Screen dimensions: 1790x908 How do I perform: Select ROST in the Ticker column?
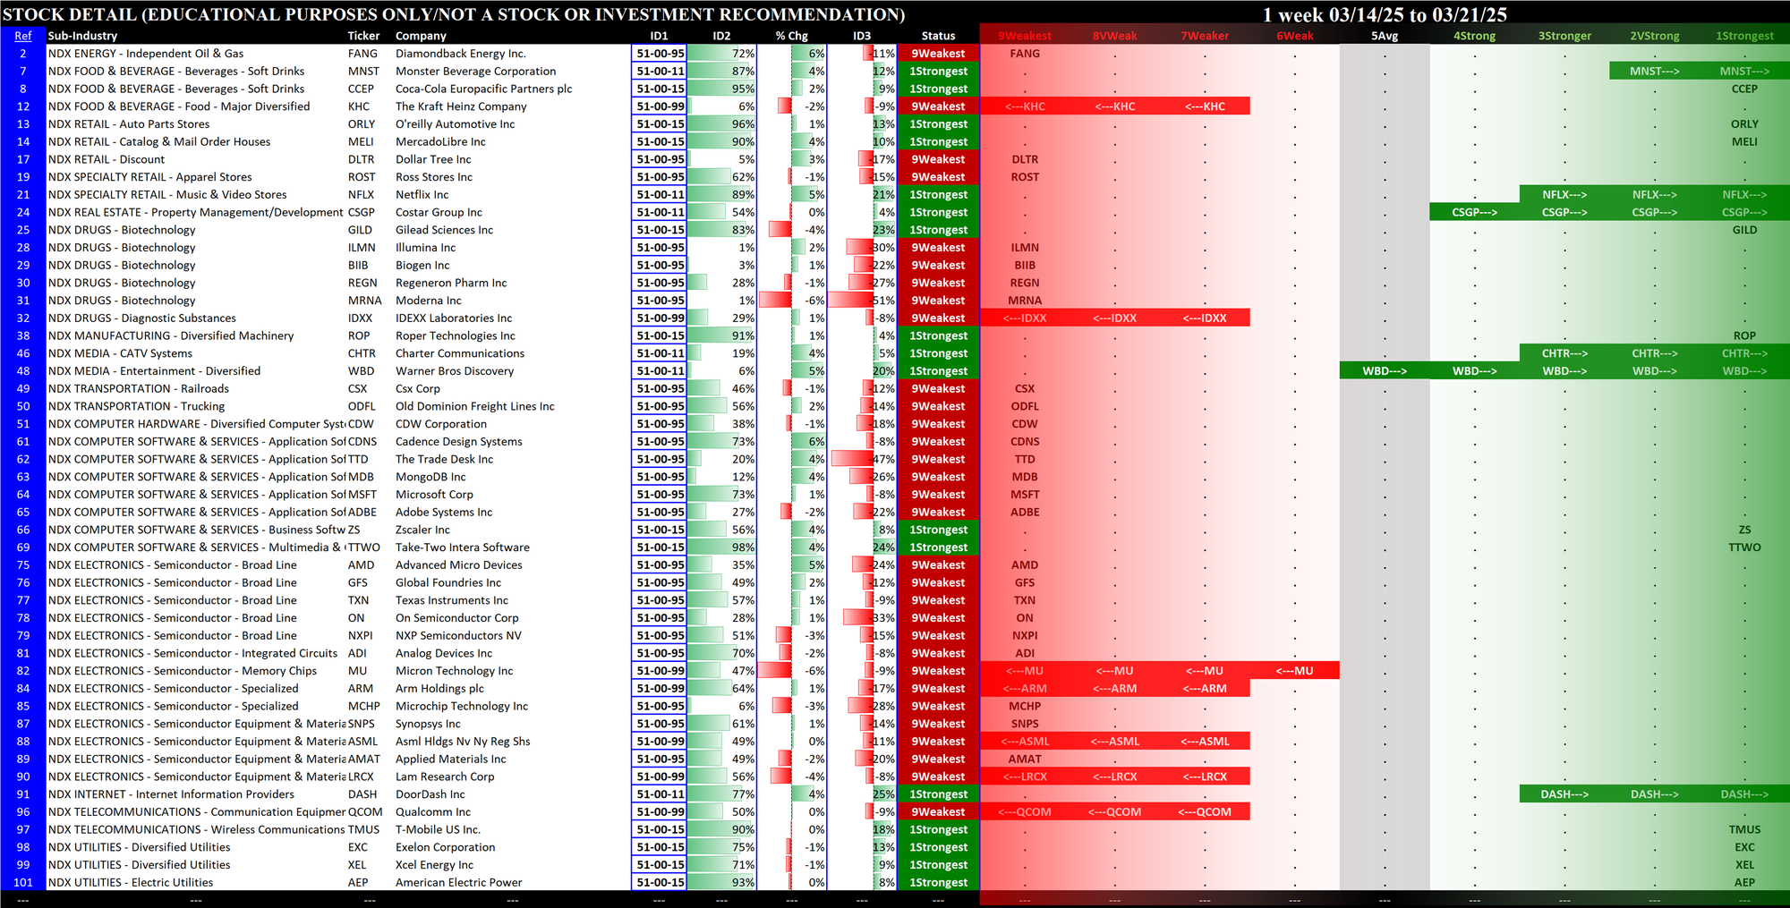coord(362,177)
